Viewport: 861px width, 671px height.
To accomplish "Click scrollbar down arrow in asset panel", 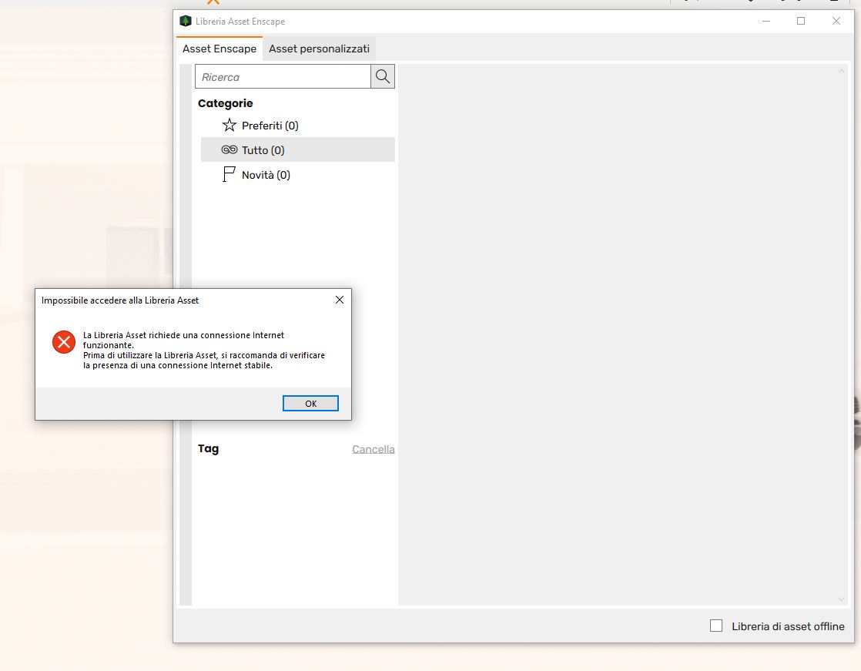I will pyautogui.click(x=841, y=599).
